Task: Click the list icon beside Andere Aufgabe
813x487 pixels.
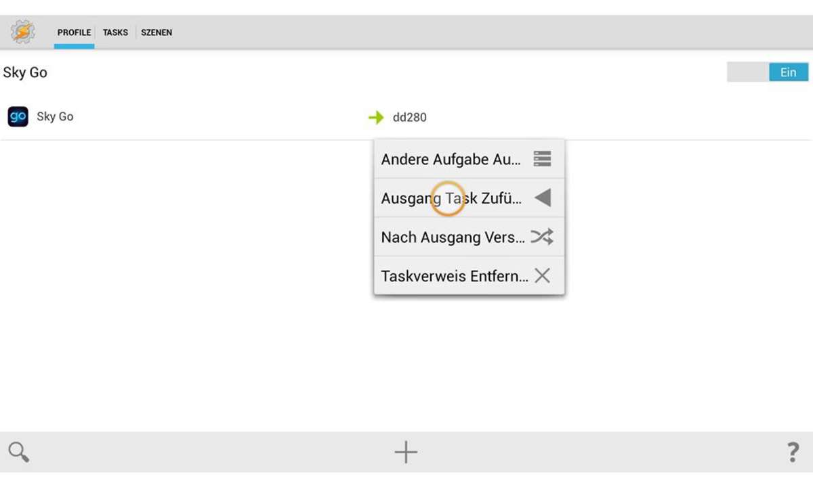Action: coord(542,159)
